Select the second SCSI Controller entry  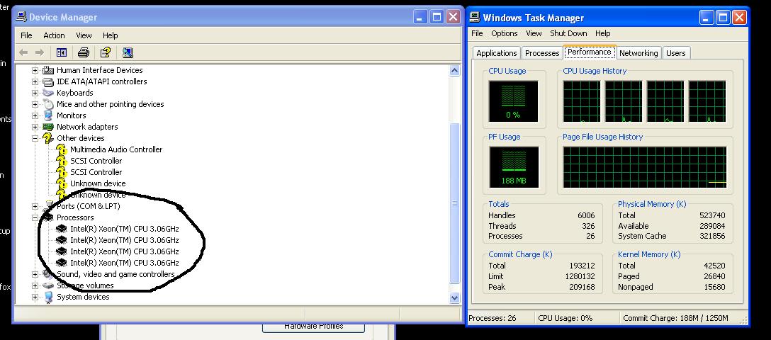click(x=96, y=172)
